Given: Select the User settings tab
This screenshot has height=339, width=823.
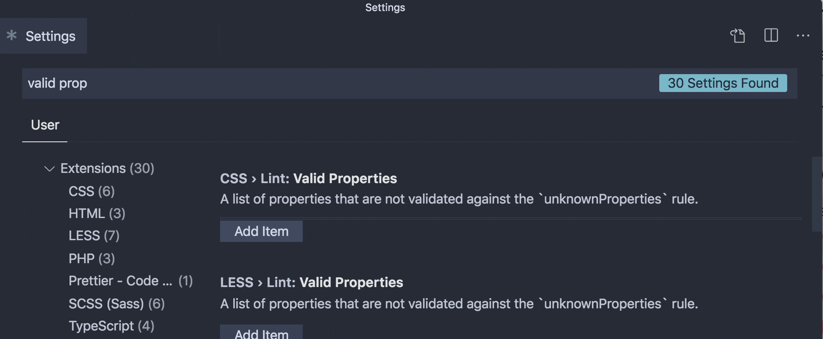Looking at the screenshot, I should (44, 125).
